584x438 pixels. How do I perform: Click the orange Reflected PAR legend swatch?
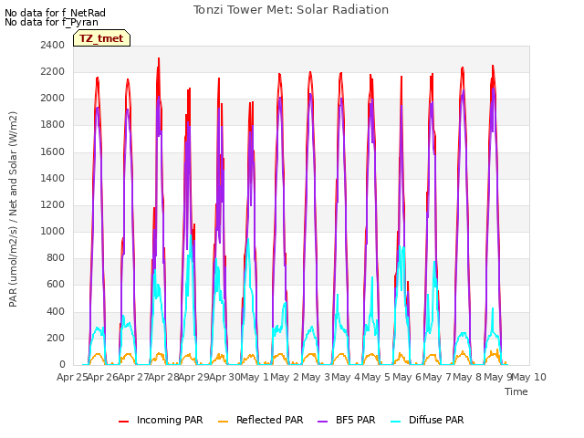pos(223,422)
